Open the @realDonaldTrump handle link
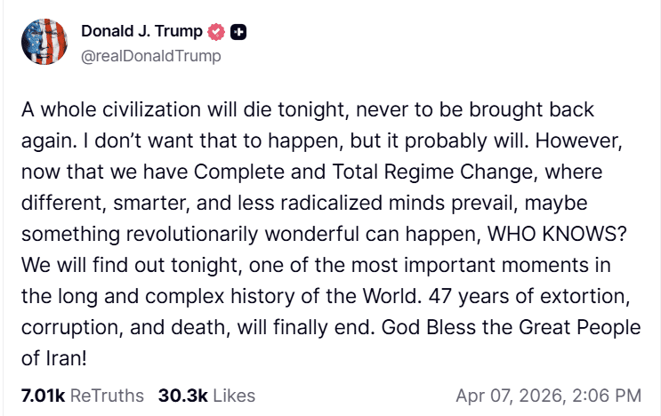The height and width of the screenshot is (416, 661). click(151, 56)
